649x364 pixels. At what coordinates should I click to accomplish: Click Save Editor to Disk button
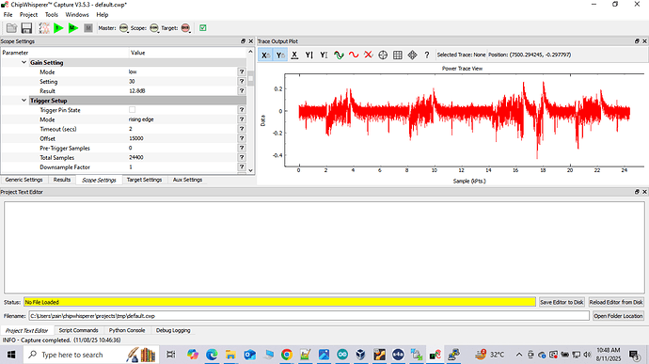[x=562, y=302]
